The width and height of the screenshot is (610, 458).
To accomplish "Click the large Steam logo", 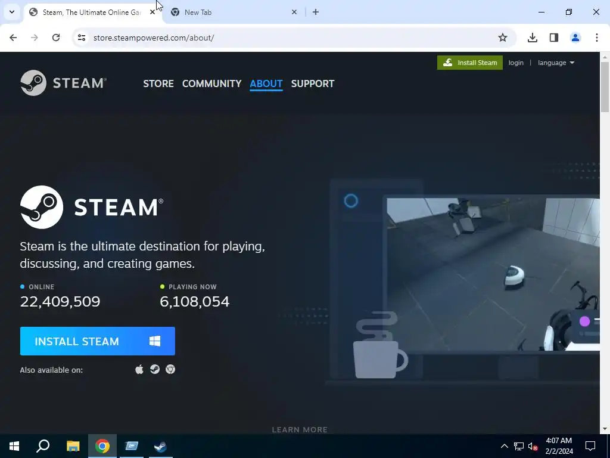I will [x=92, y=207].
